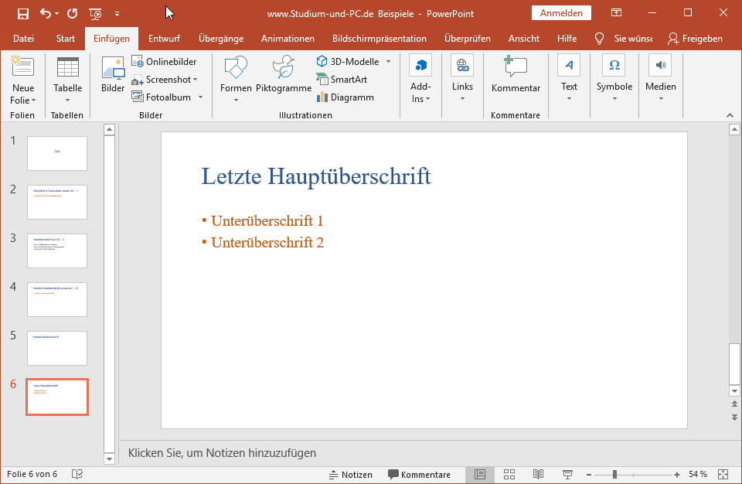Redo the last action
The height and width of the screenshot is (484, 742).
72,14
